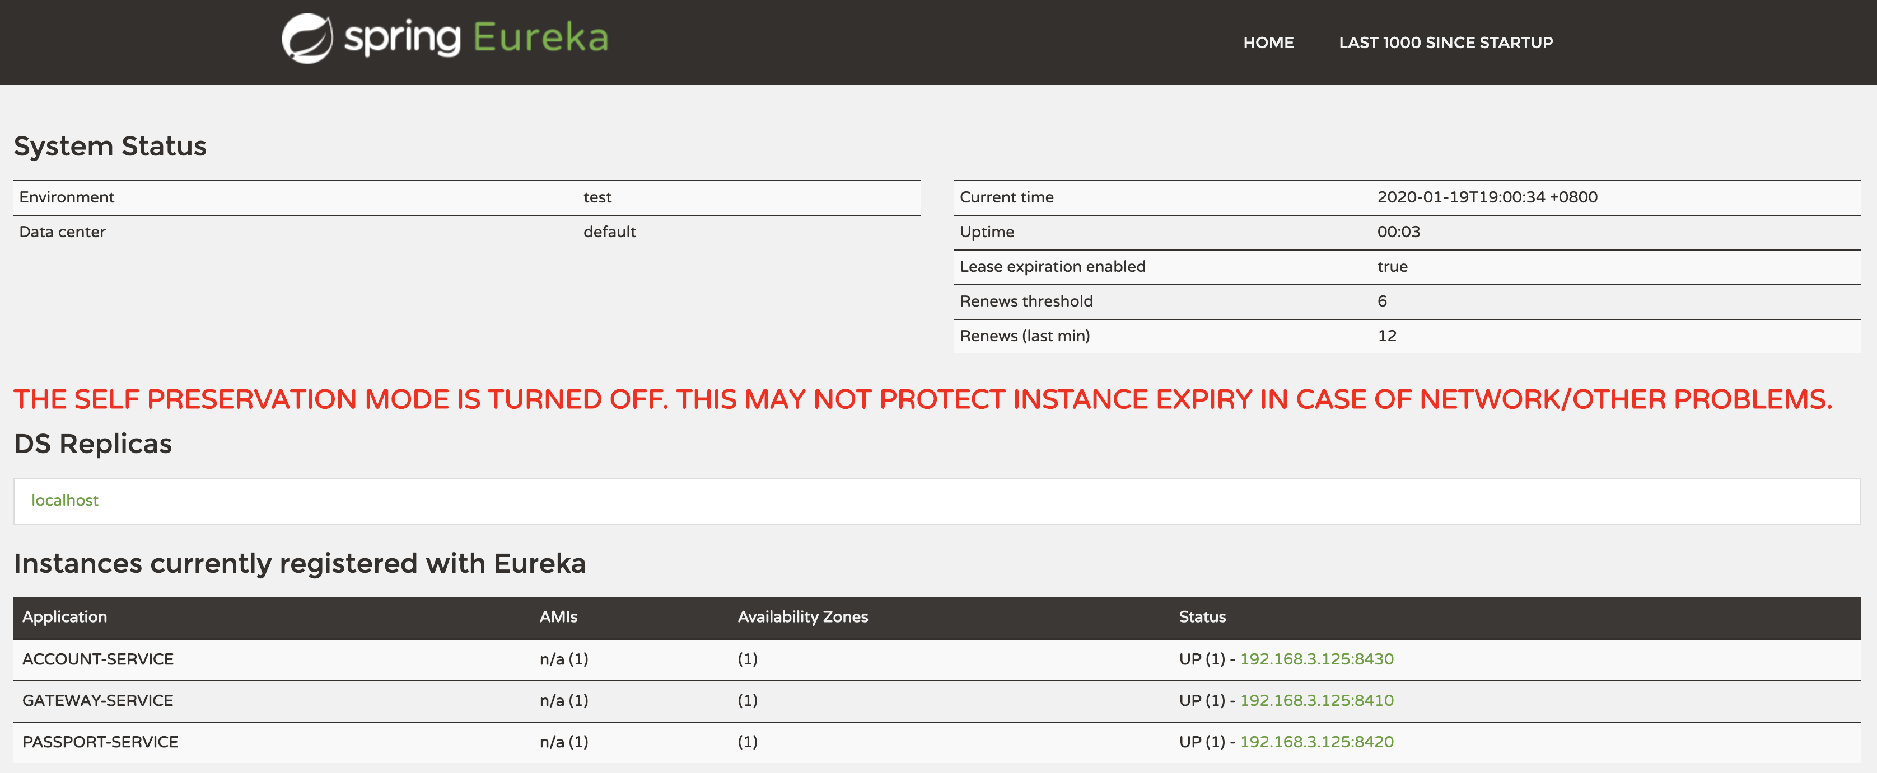The width and height of the screenshot is (1877, 773).
Task: Click the Environment value test
Action: click(x=597, y=197)
